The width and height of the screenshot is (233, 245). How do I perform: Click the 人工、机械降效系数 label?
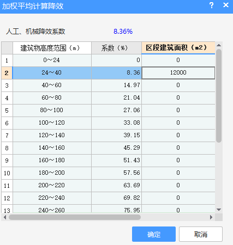[35, 32]
